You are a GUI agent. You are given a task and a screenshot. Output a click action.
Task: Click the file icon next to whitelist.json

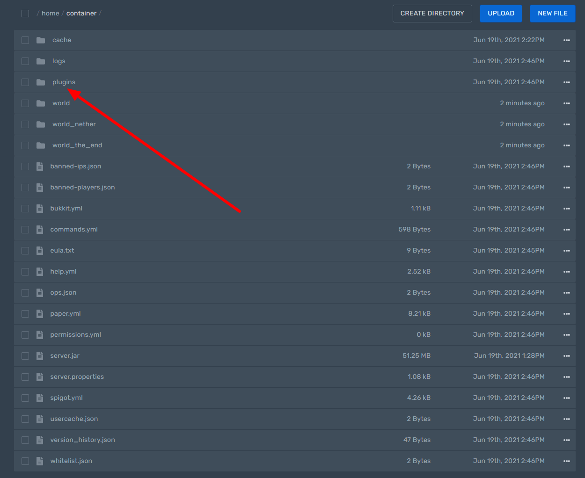pos(40,461)
